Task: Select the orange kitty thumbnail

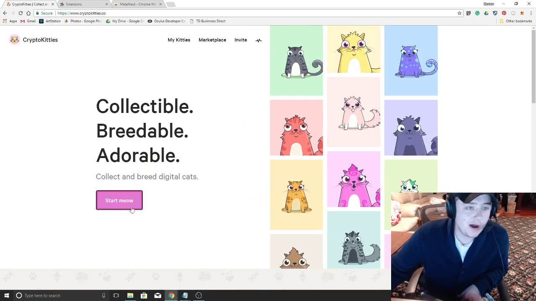Action: coord(296,195)
